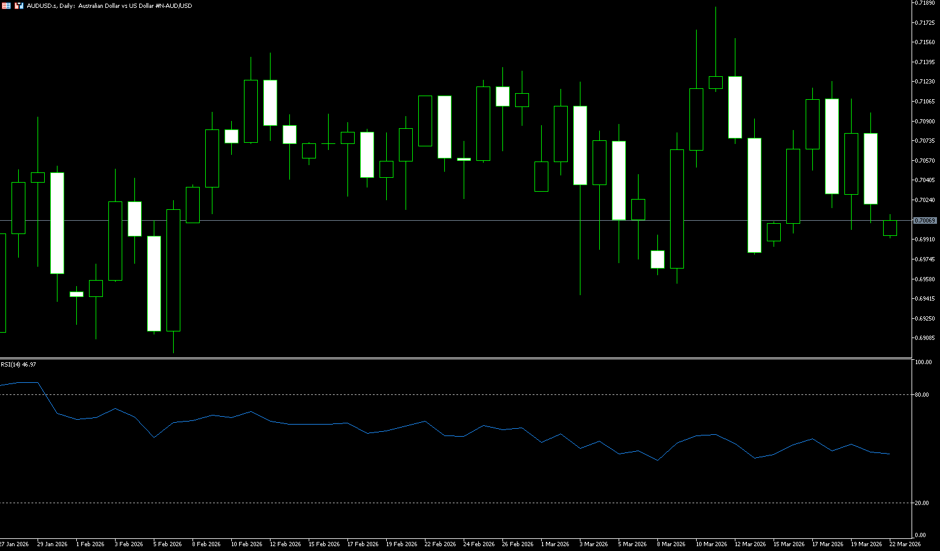Click the 17 Feb 2026 date label
The height and width of the screenshot is (551, 940).
point(363,544)
